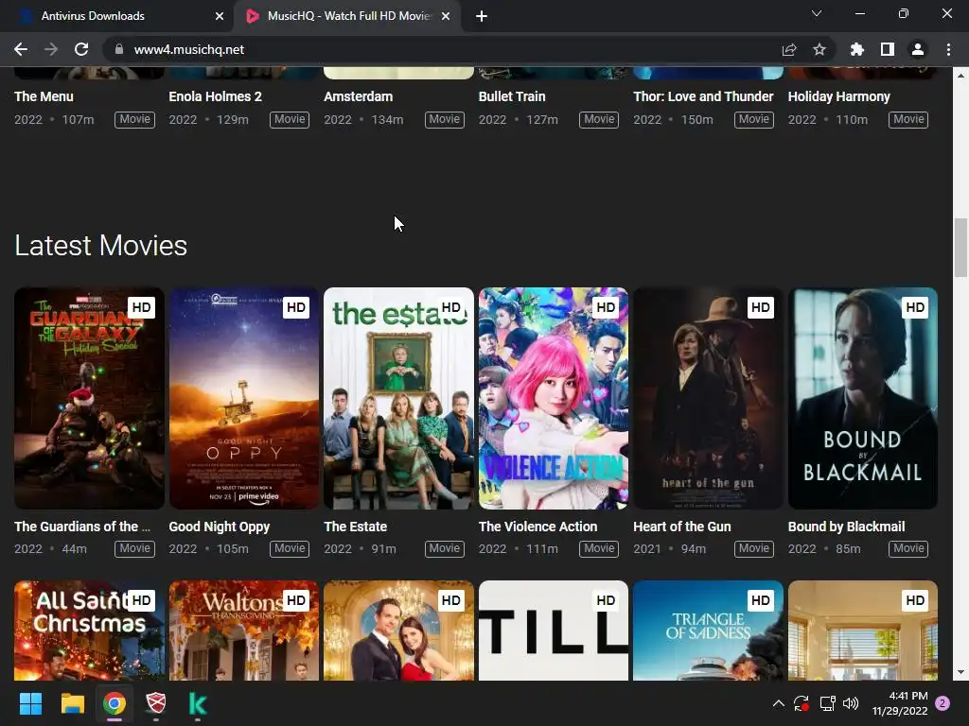Close the MusicHQ tab
969x726 pixels.
point(446,16)
